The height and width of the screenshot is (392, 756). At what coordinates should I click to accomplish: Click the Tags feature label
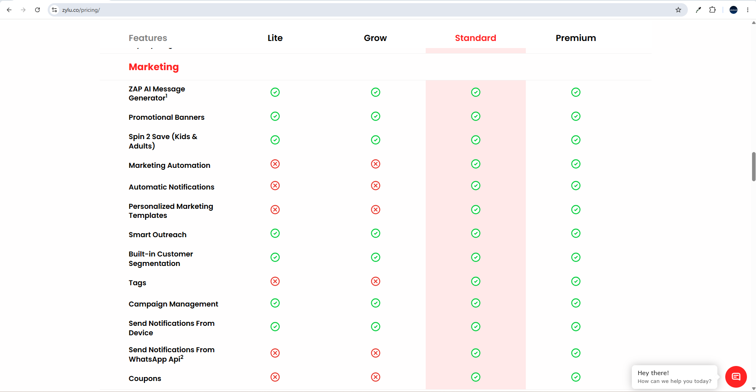tap(137, 283)
